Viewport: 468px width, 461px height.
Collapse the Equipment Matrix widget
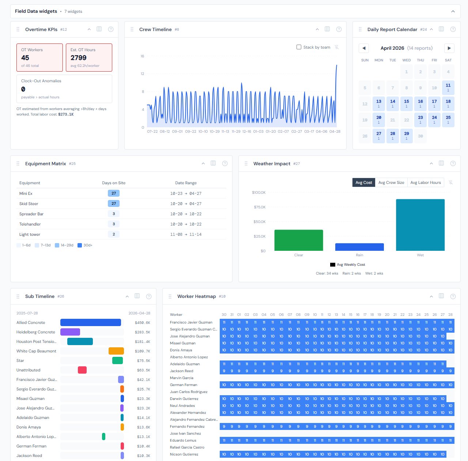click(203, 163)
